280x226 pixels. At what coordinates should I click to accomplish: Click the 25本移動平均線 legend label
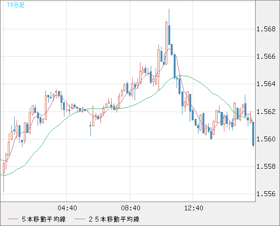click(x=114, y=219)
